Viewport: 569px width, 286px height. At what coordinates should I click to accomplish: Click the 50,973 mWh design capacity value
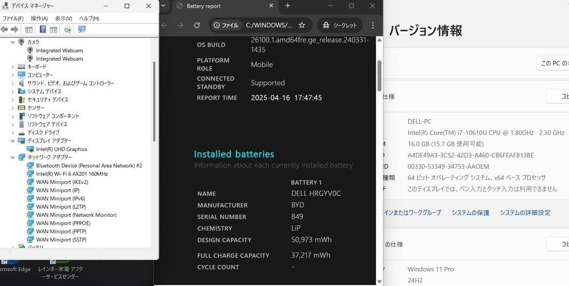click(x=311, y=239)
